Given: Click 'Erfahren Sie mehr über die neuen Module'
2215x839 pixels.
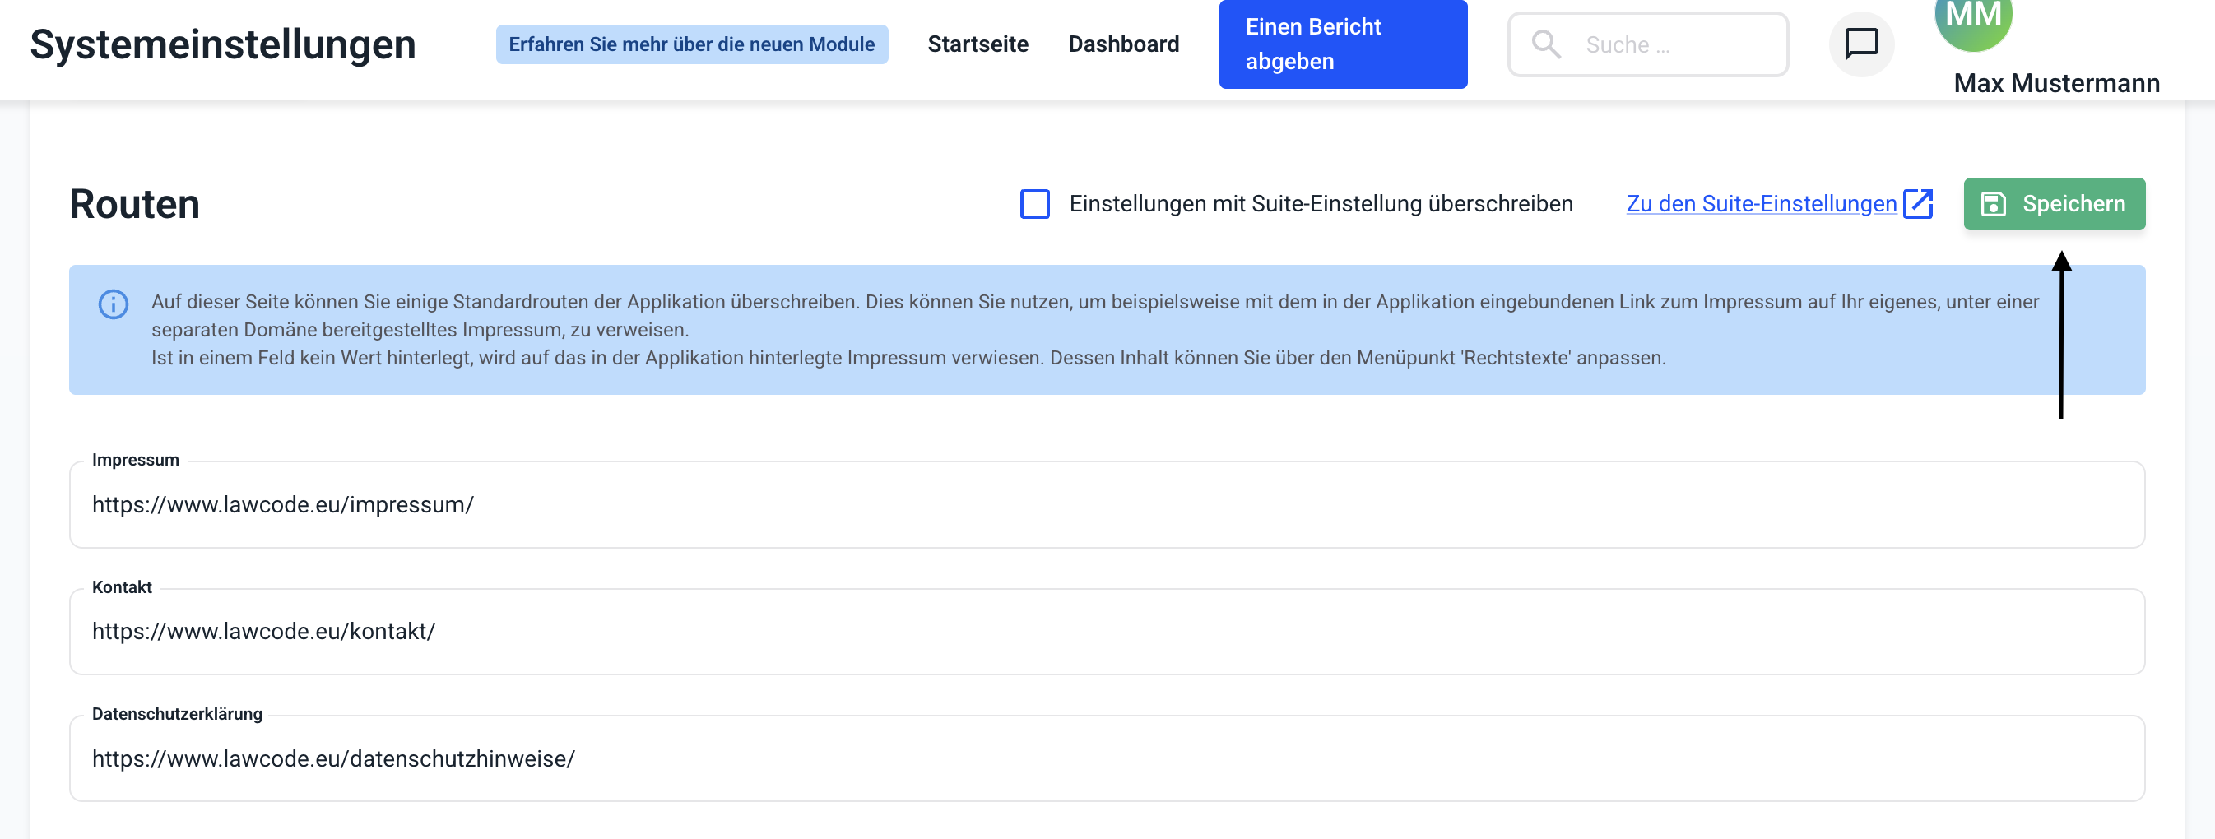Looking at the screenshot, I should [691, 44].
